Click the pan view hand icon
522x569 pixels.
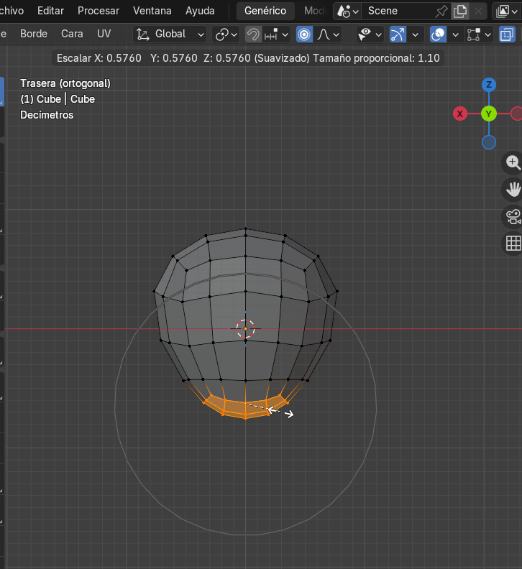click(x=513, y=190)
